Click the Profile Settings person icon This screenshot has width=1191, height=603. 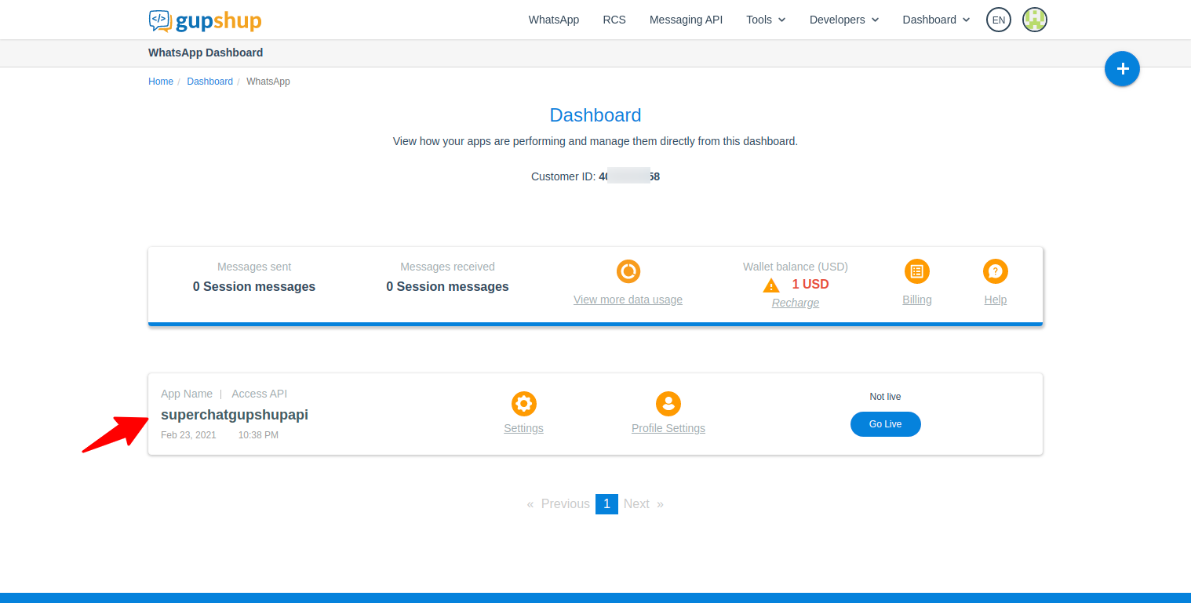coord(668,404)
